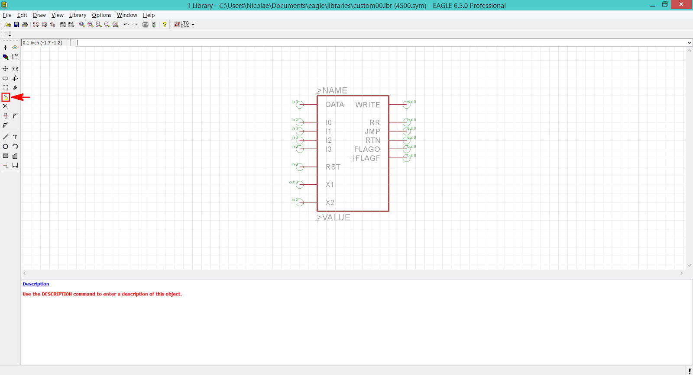Image resolution: width=693 pixels, height=375 pixels.
Task: Click the Stop command icon
Action: 146,25
